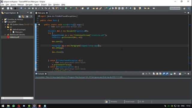Open the Window menu
192x108 pixels.
(x=56, y=5)
